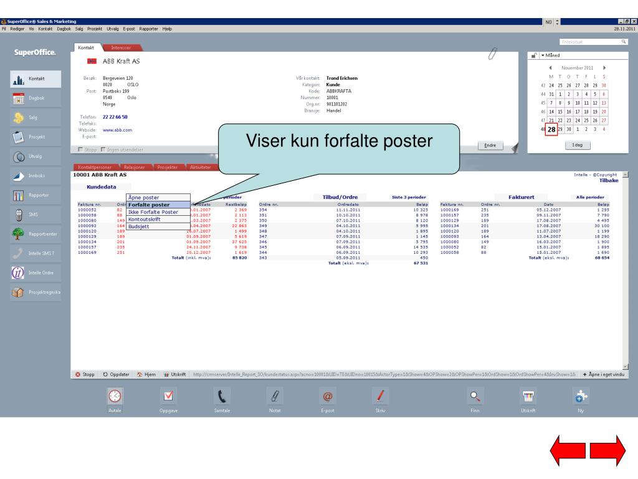The height and width of the screenshot is (479, 638).
Task: Open the Rapporter sidebar section
Action: click(36, 195)
